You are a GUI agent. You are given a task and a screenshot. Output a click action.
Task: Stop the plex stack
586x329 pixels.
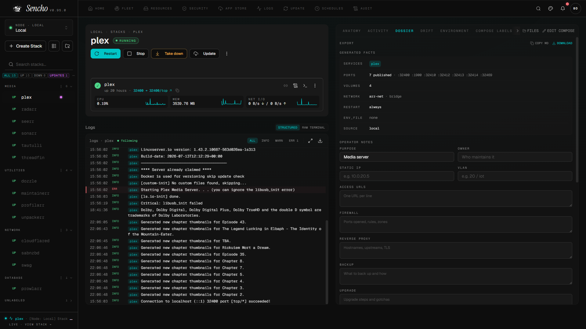136,54
